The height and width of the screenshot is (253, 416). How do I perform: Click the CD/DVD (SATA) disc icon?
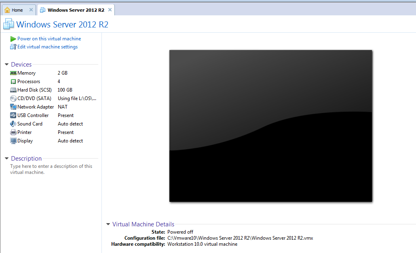tap(13, 98)
